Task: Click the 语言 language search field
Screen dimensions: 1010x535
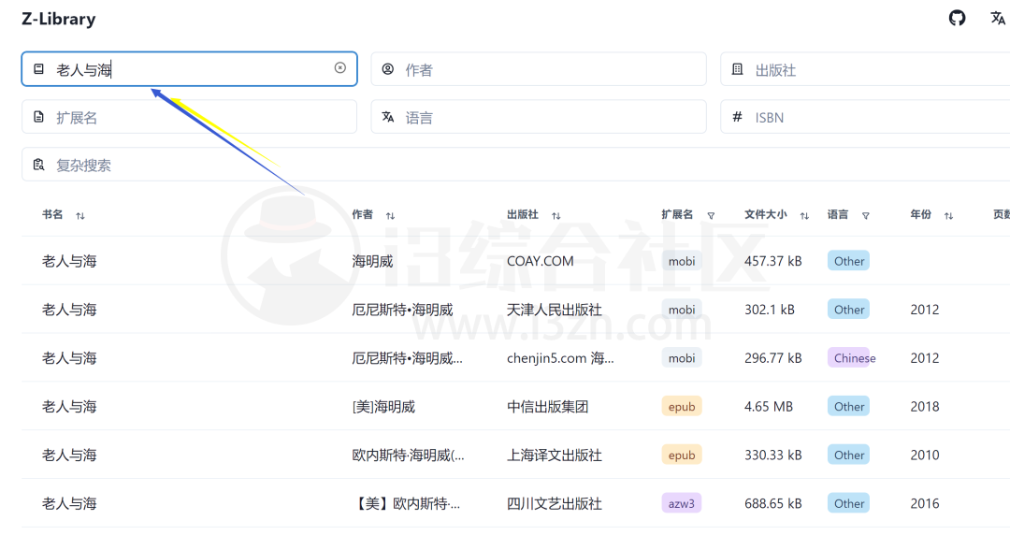Action: tap(539, 117)
